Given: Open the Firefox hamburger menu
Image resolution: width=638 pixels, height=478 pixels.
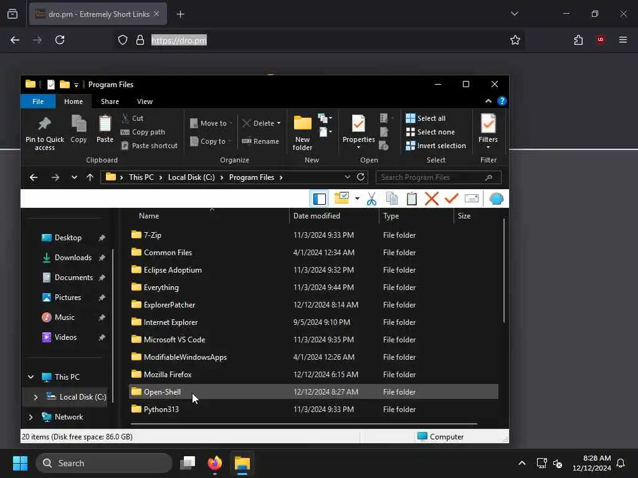Looking at the screenshot, I should click(623, 40).
